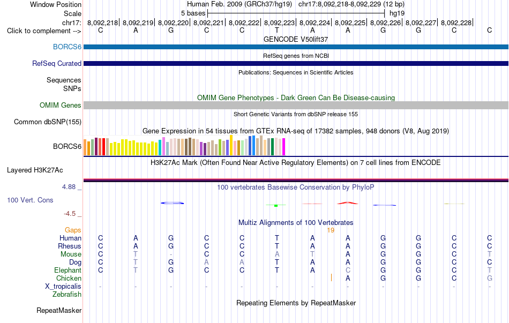Open RefSeq genes from NCBI title
The image size is (509, 323).
(296, 56)
